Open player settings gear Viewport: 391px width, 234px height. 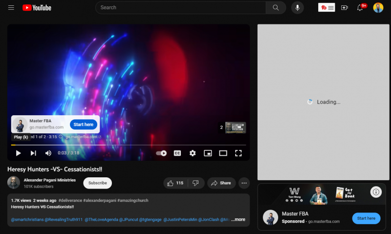(193, 153)
